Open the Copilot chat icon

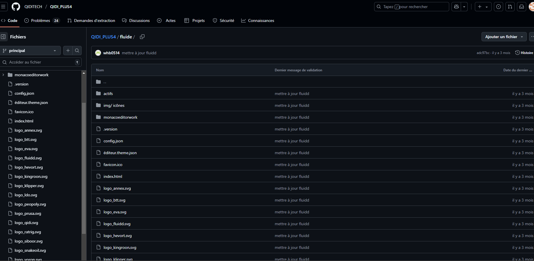pos(456,7)
